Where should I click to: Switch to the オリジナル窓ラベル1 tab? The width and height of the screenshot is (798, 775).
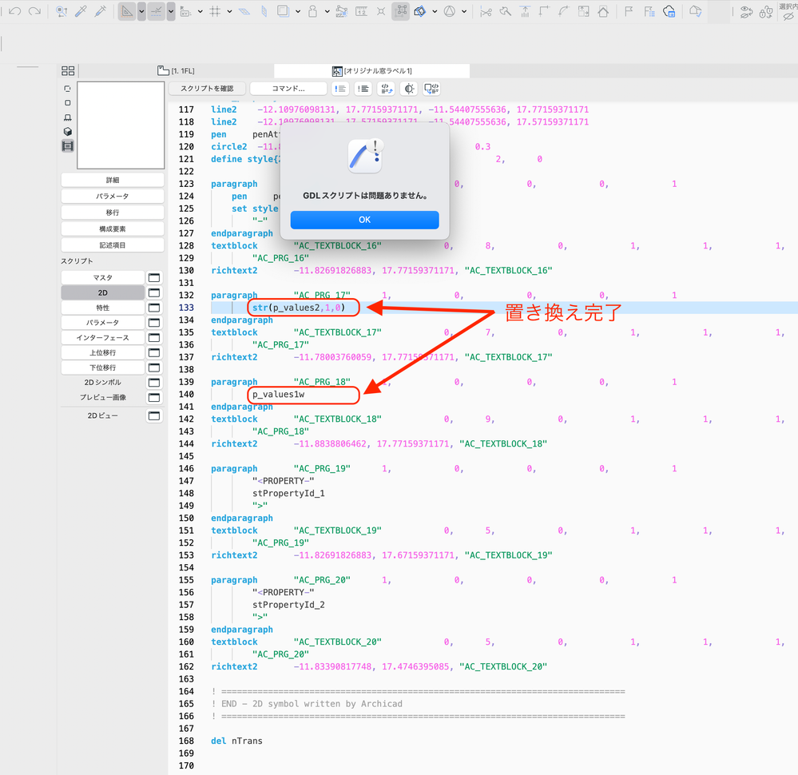point(372,71)
